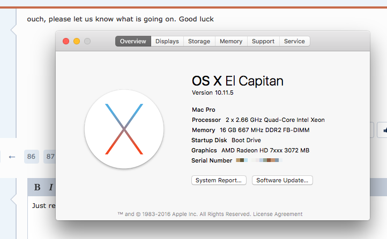The image size is (387, 239).
Task: Click the 'Boot Drive' startup disk value
Action: pos(246,140)
